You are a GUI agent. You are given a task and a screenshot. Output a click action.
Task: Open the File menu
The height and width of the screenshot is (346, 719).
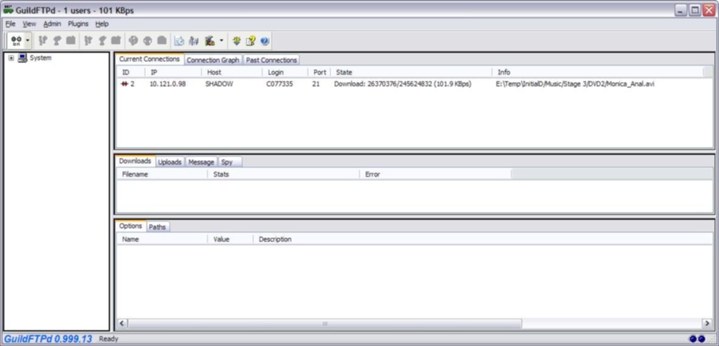coord(10,24)
